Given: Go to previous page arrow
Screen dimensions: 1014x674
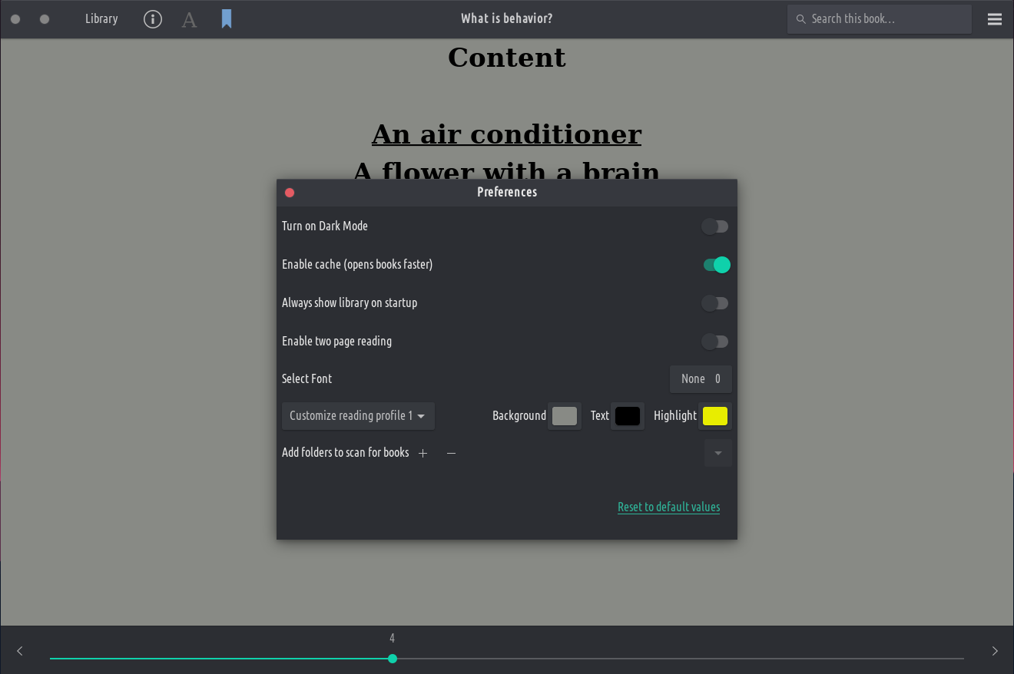Looking at the screenshot, I should [x=20, y=651].
